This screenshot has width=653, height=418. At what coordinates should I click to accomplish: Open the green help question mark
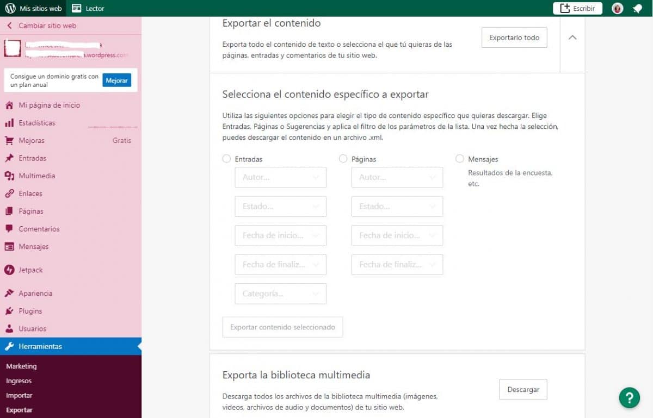coord(630,397)
